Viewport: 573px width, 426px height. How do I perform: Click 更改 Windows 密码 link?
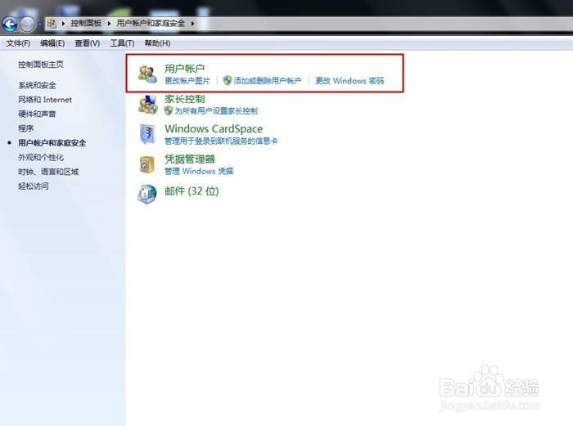[350, 81]
